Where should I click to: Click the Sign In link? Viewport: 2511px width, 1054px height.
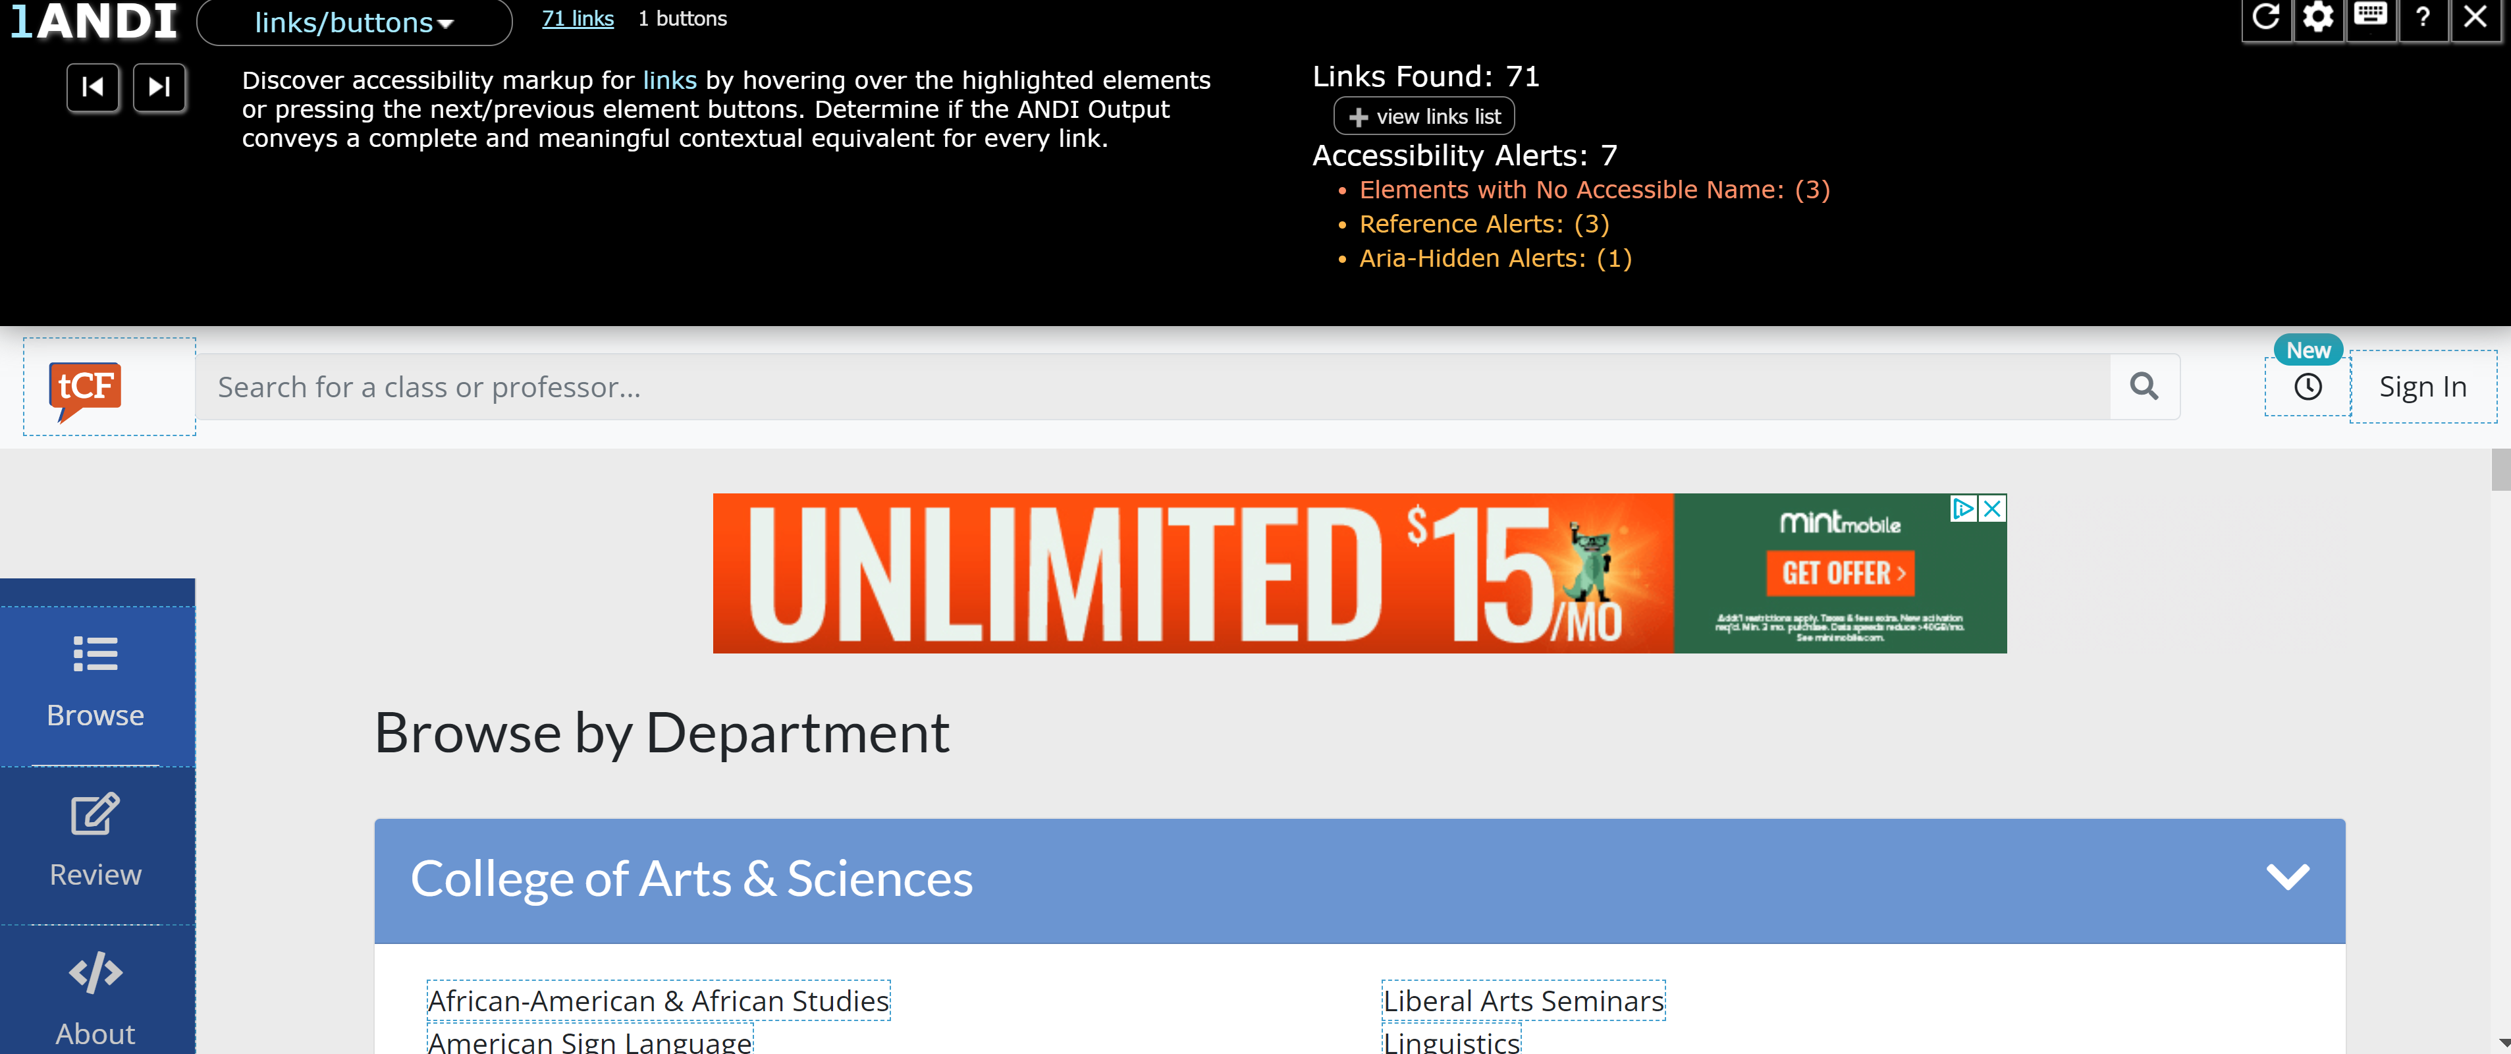tap(2422, 387)
